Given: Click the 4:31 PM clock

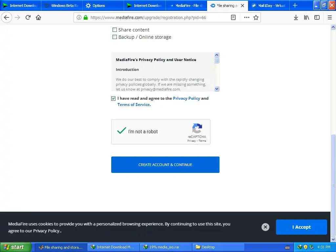Looking at the screenshot, I should 324,247.
